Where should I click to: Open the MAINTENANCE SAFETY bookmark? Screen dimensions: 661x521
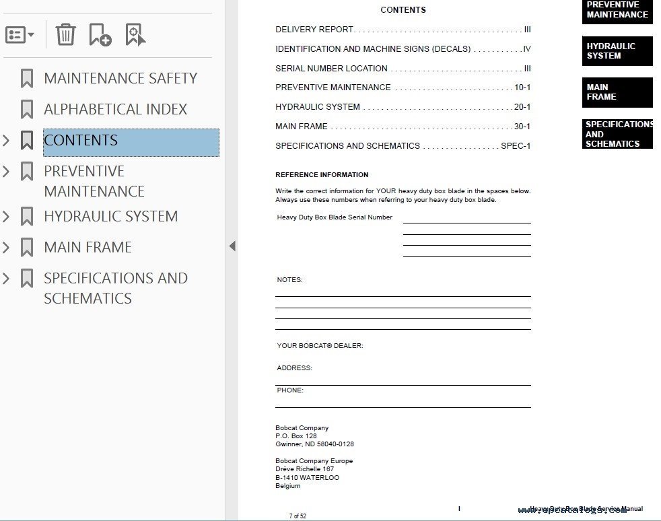coord(120,78)
